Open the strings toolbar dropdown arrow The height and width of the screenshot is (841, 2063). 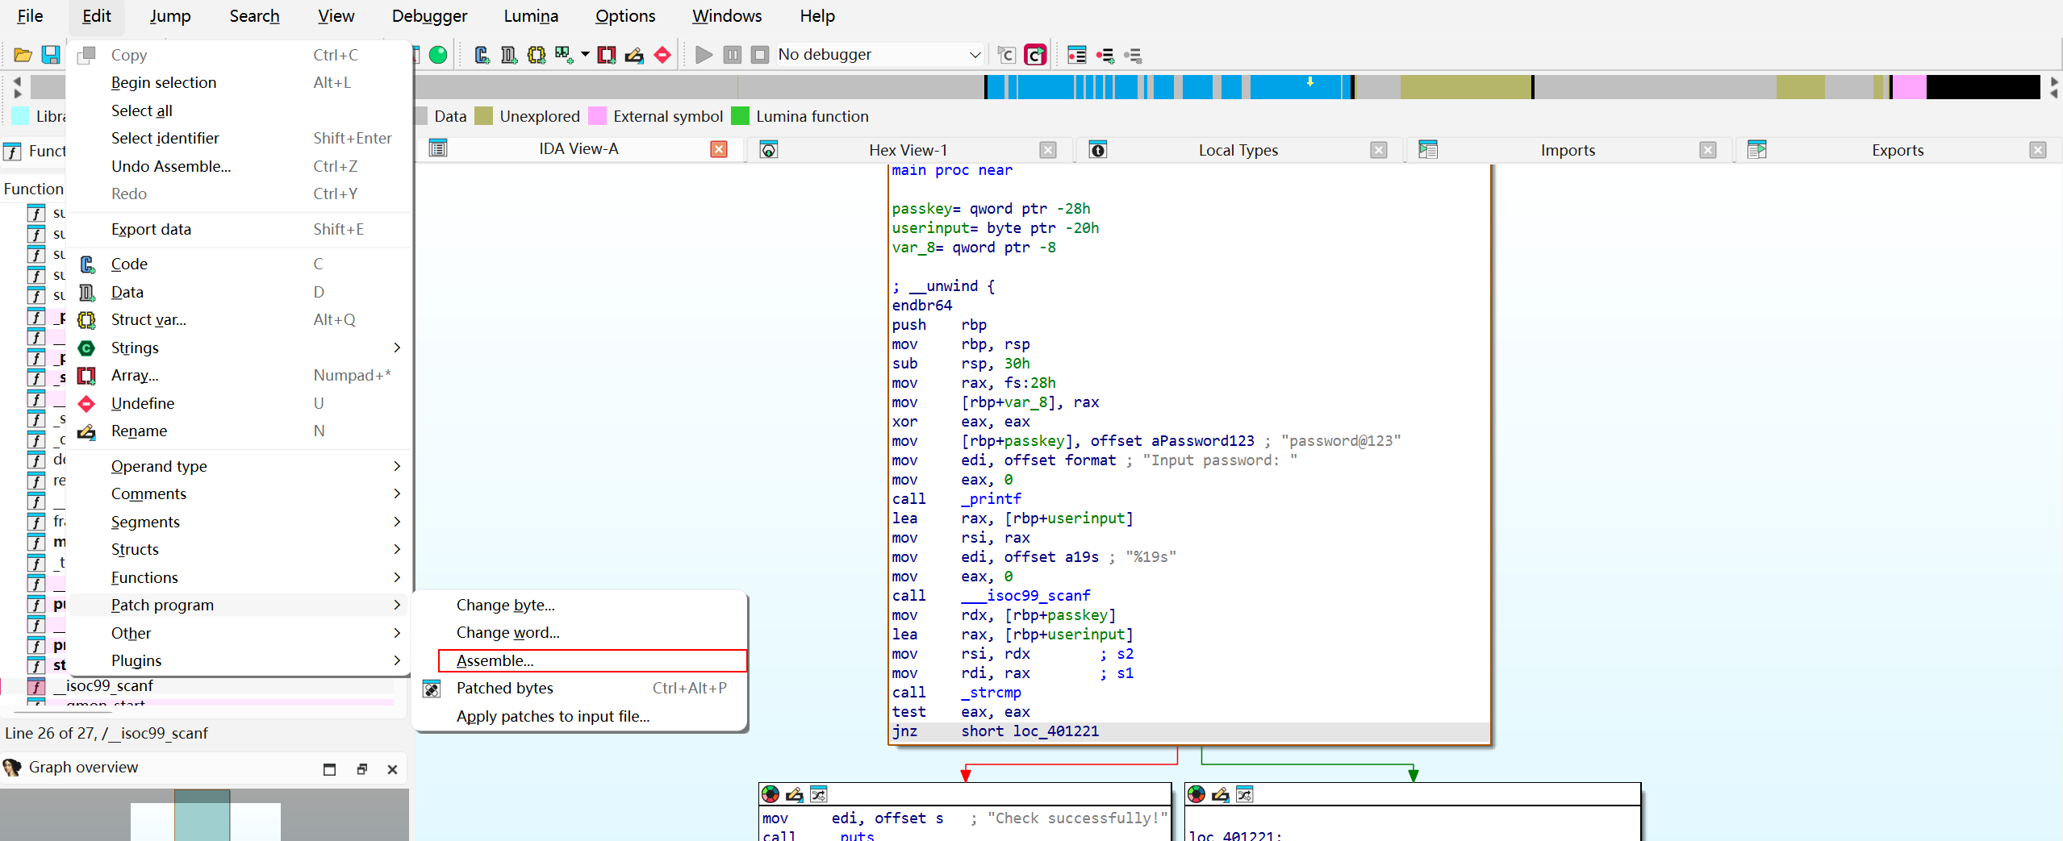click(x=585, y=55)
